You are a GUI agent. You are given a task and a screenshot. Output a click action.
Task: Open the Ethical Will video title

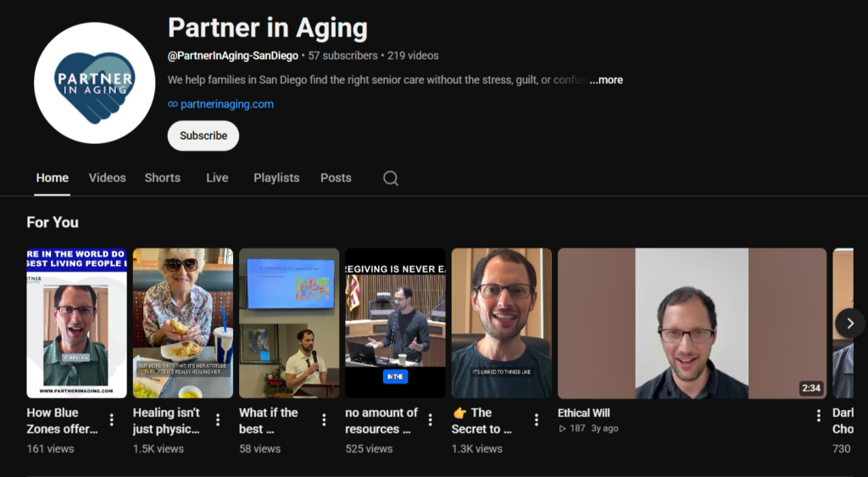583,413
